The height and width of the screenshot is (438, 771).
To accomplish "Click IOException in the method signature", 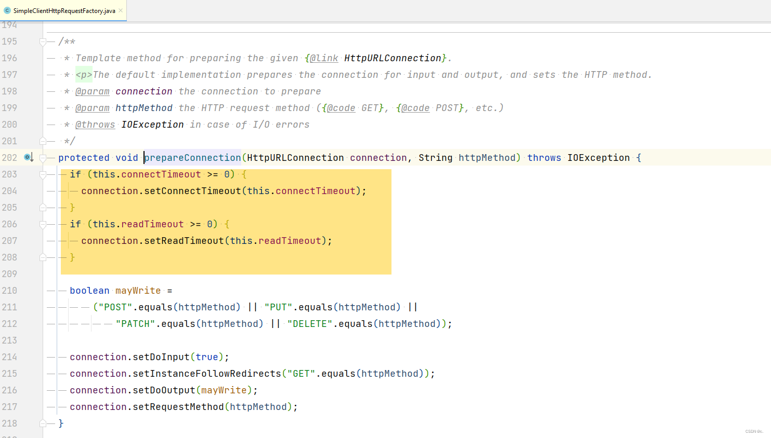I will tap(598, 158).
